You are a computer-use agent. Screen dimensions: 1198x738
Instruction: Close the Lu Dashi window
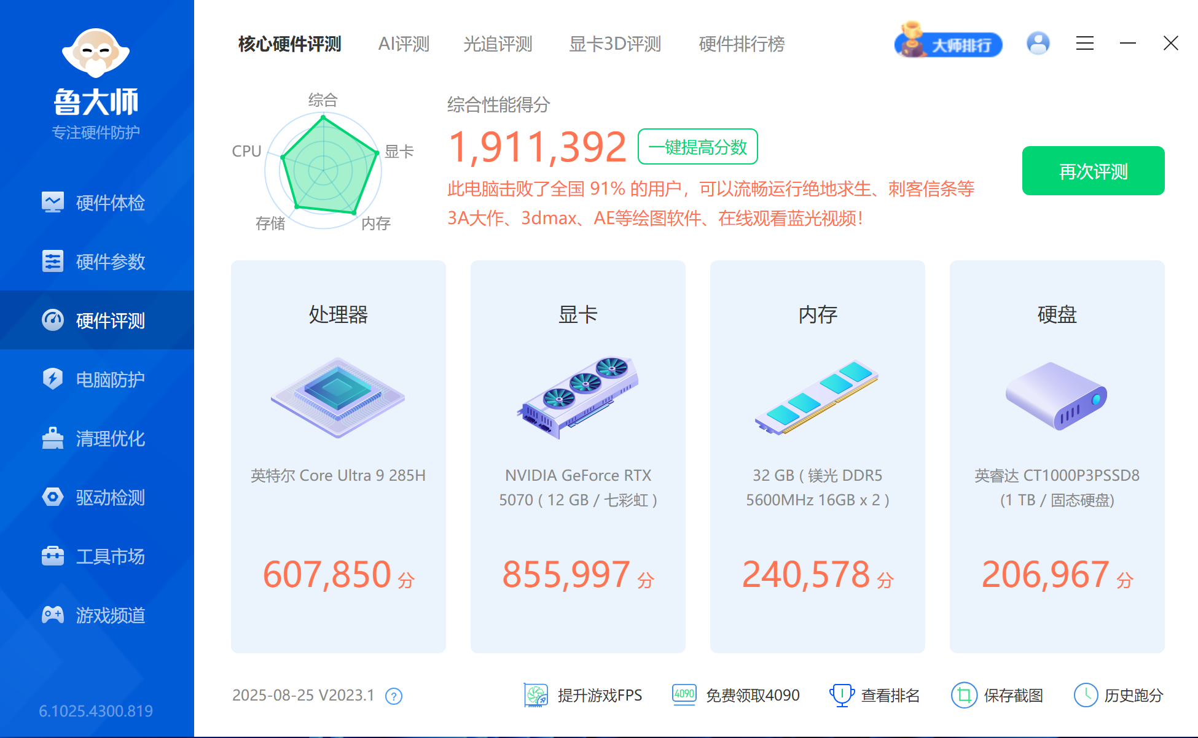[1171, 43]
